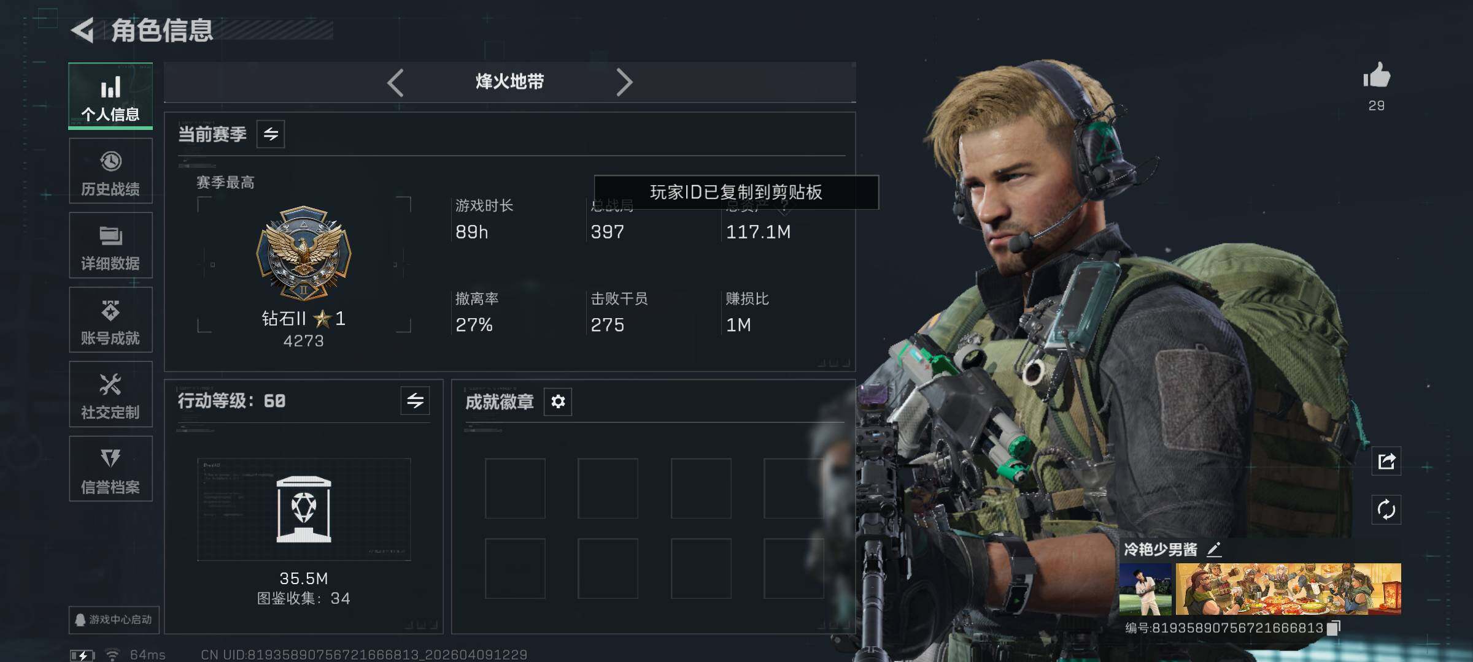
Task: Open the 详细数据 tab
Action: 110,246
